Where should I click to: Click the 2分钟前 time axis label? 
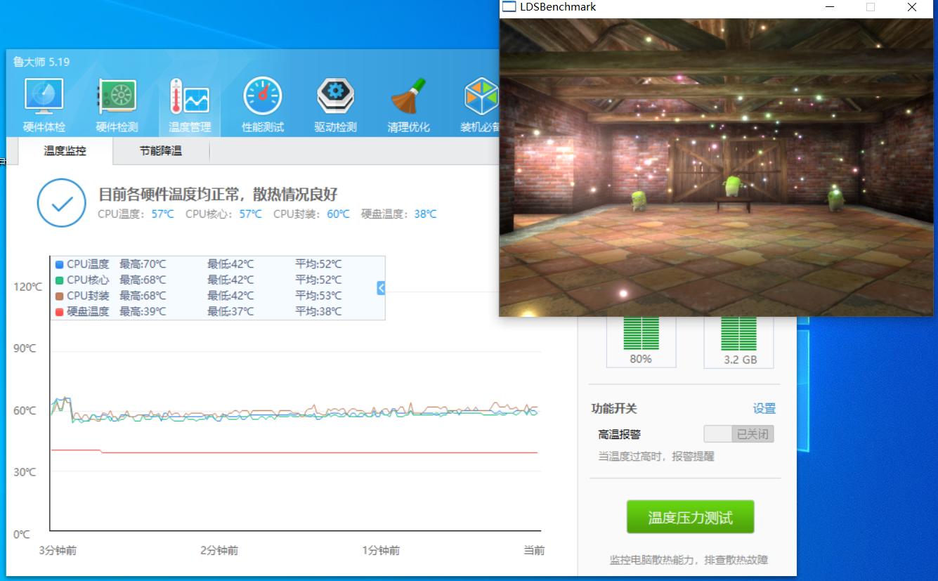coord(219,551)
